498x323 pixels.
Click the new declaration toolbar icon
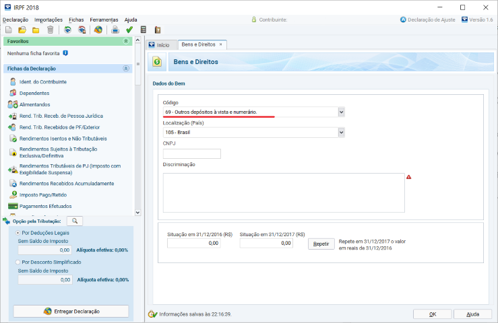[8, 30]
